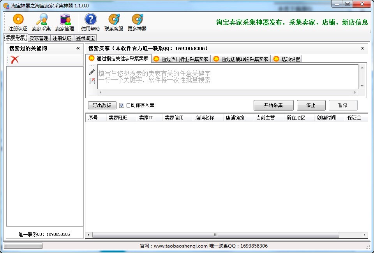Click the 导出数据 button

(102, 105)
